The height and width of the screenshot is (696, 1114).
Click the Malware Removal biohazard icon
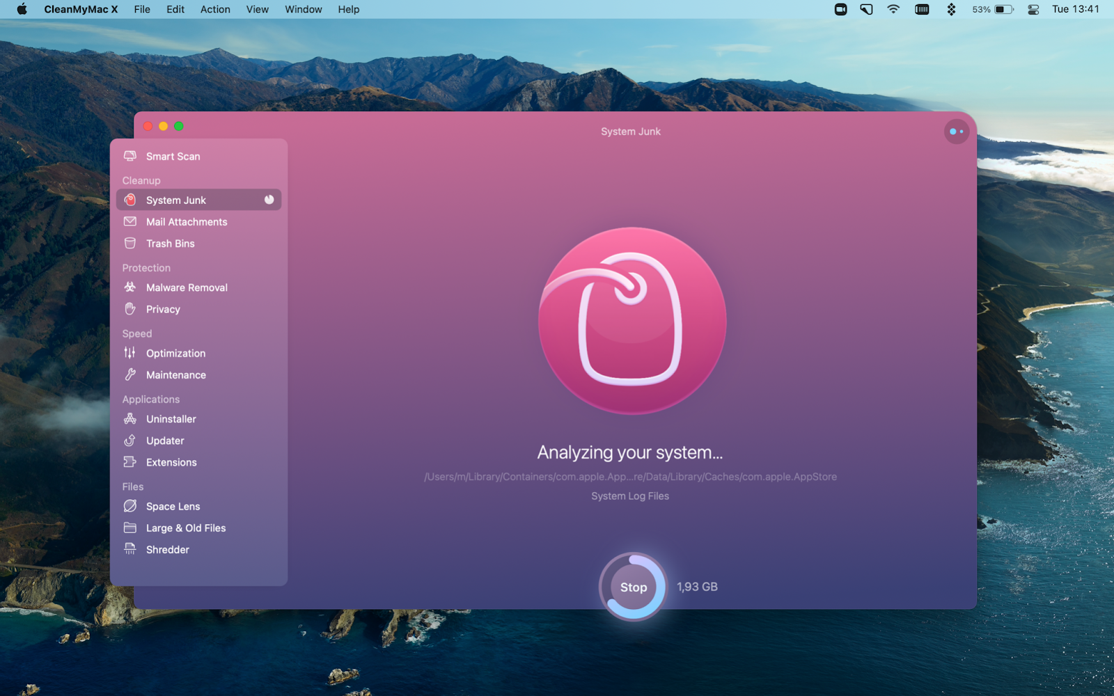click(130, 287)
